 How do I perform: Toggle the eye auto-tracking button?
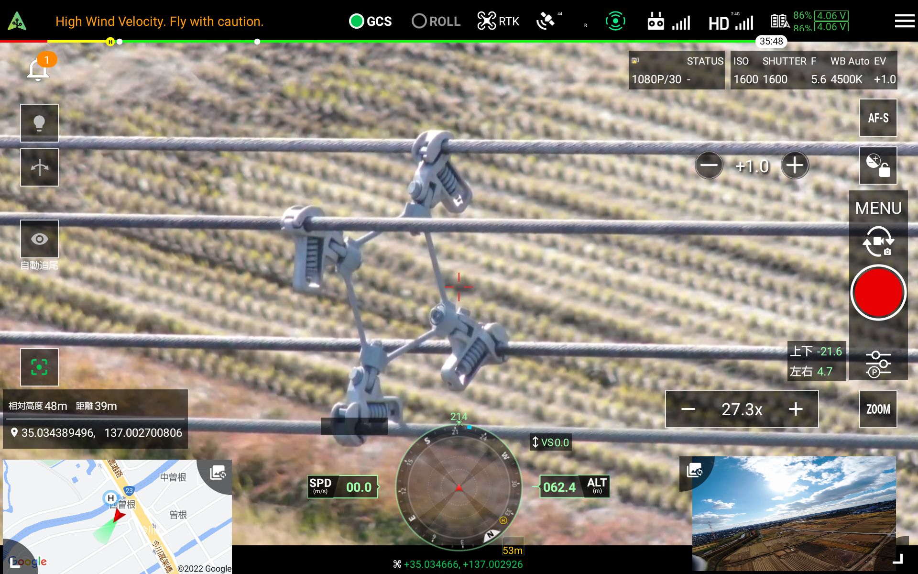coord(39,239)
